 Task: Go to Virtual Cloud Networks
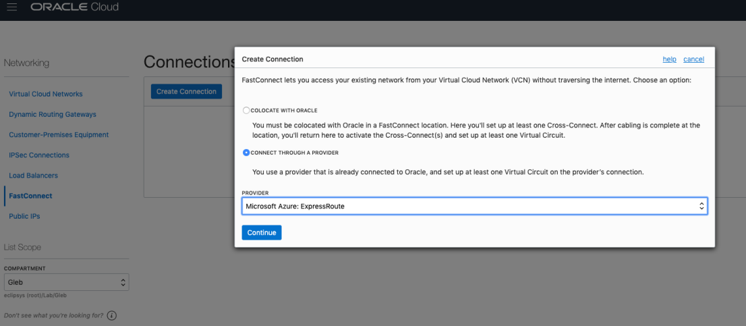point(46,94)
